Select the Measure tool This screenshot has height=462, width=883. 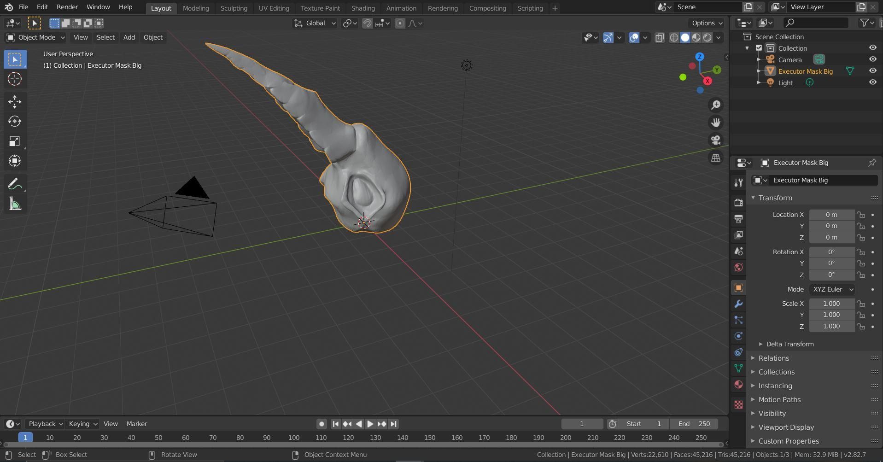click(x=15, y=204)
